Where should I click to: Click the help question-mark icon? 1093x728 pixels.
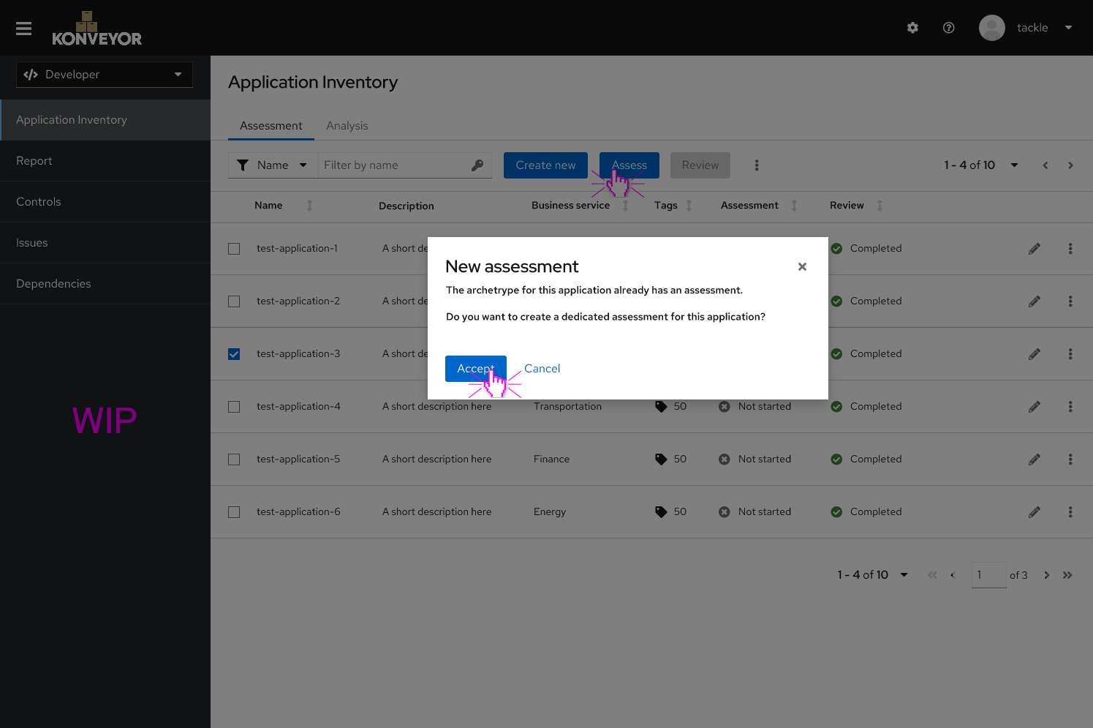click(948, 27)
